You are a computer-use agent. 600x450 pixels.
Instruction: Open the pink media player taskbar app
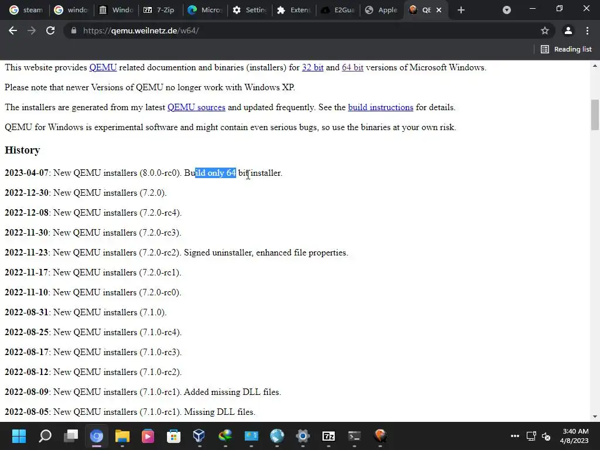coord(148,436)
